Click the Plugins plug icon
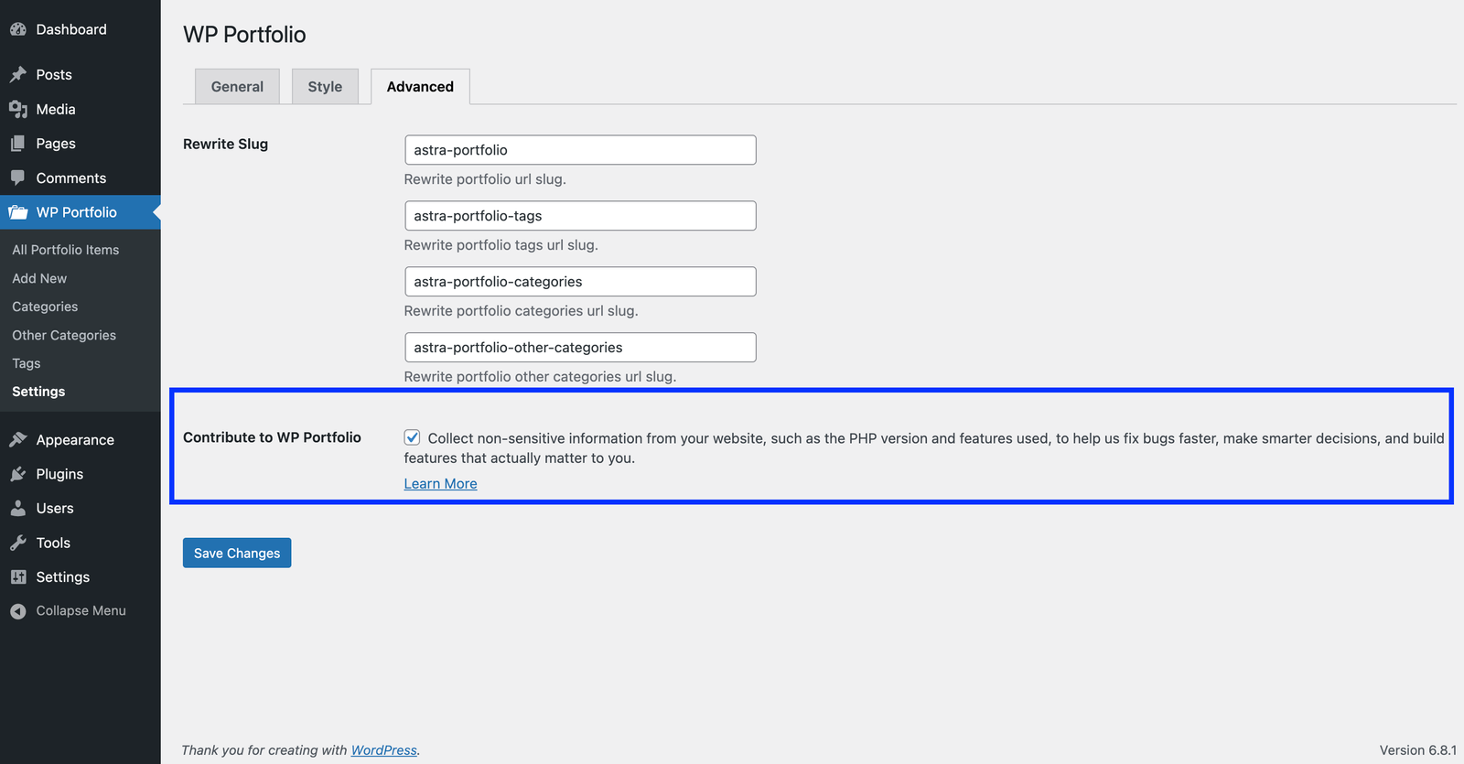 [17, 474]
